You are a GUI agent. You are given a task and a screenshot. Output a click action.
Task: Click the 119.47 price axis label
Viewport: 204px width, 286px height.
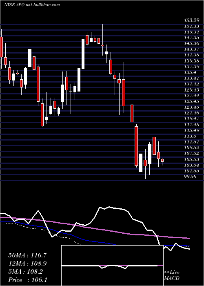191,119
